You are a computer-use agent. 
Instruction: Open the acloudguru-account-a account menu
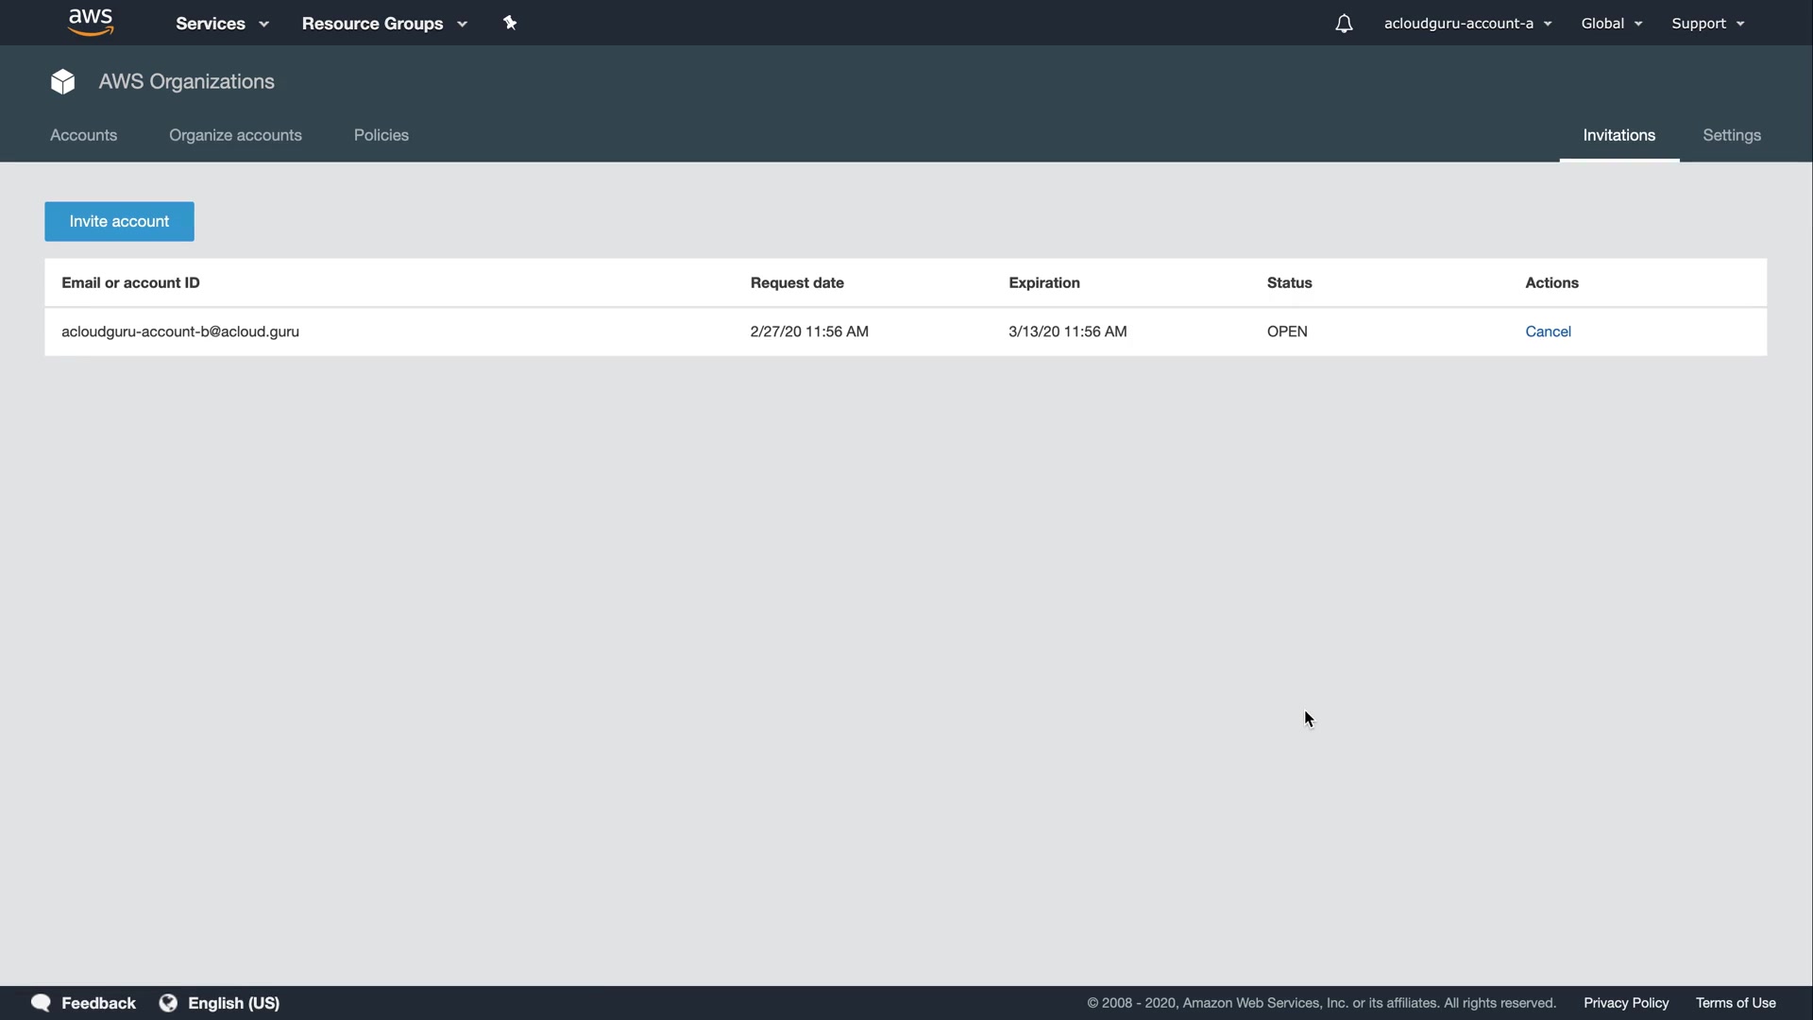[1467, 24]
